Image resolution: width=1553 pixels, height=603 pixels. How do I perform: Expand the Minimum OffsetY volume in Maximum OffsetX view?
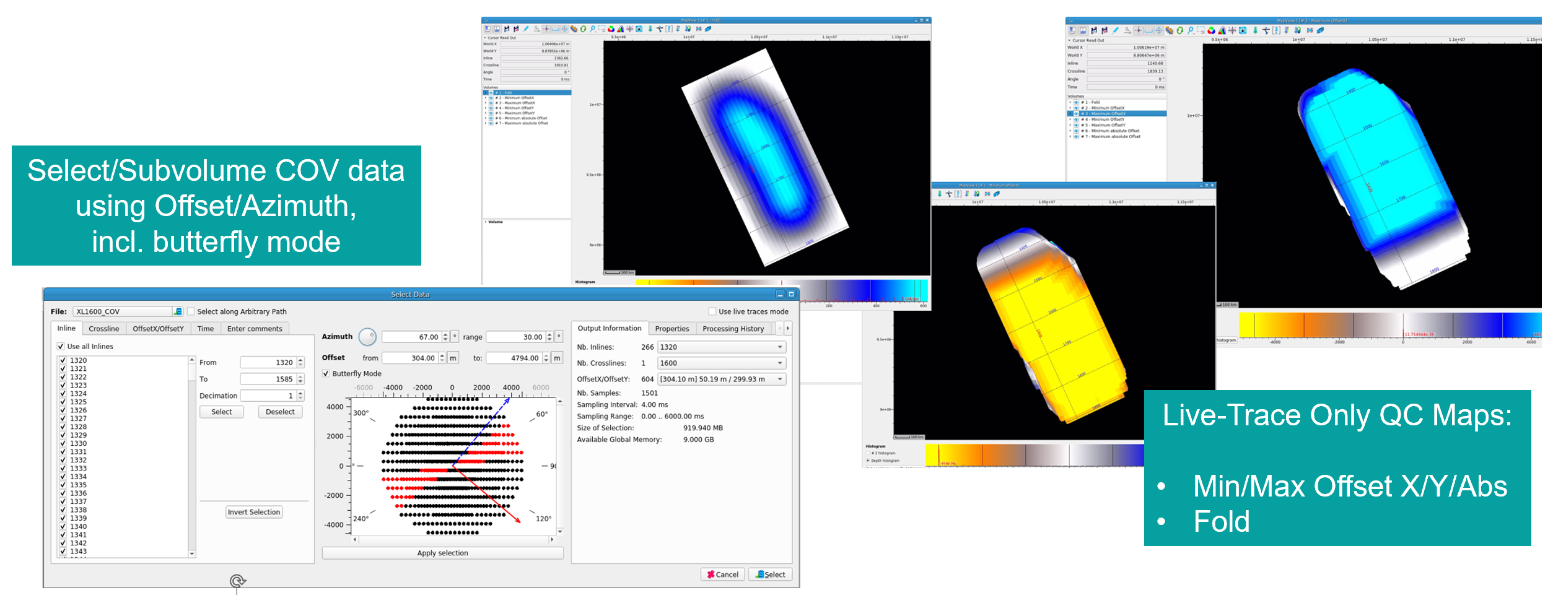(1070, 119)
